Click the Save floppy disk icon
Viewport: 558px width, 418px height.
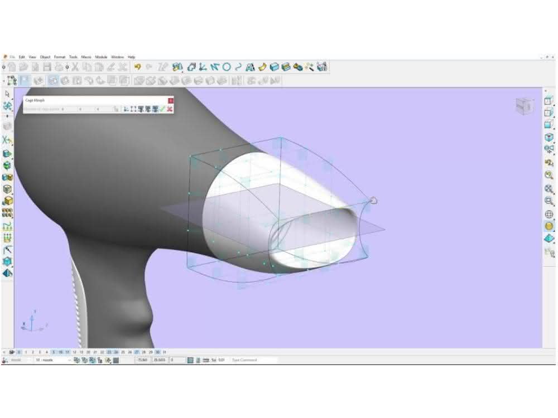pos(47,67)
